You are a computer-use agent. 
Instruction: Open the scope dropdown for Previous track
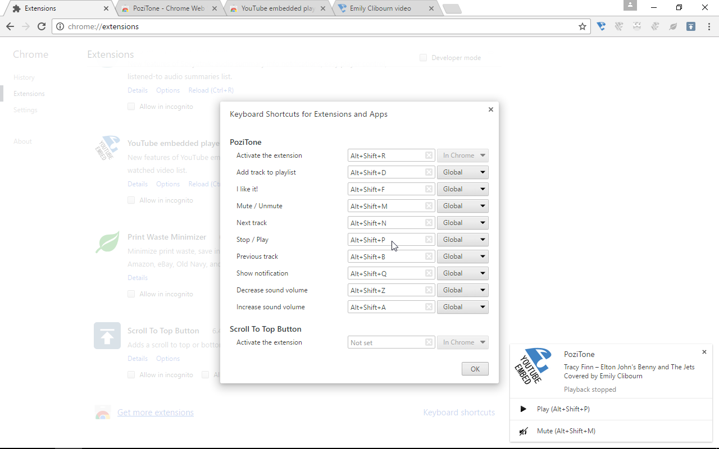tap(463, 256)
